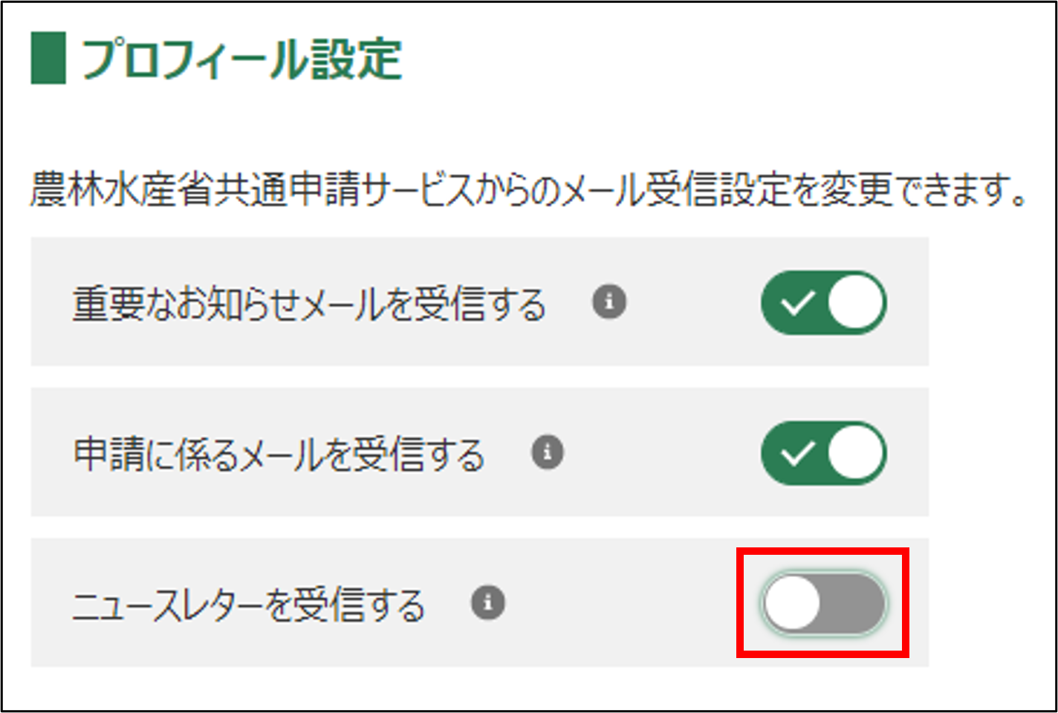Click white knob of ニュースレター switch

click(792, 603)
